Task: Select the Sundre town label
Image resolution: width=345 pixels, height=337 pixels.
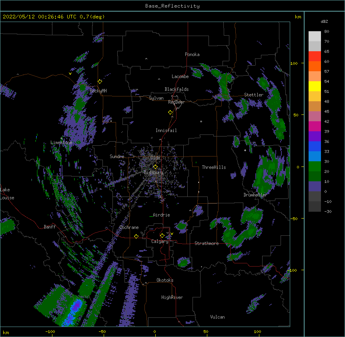Action: [117, 156]
